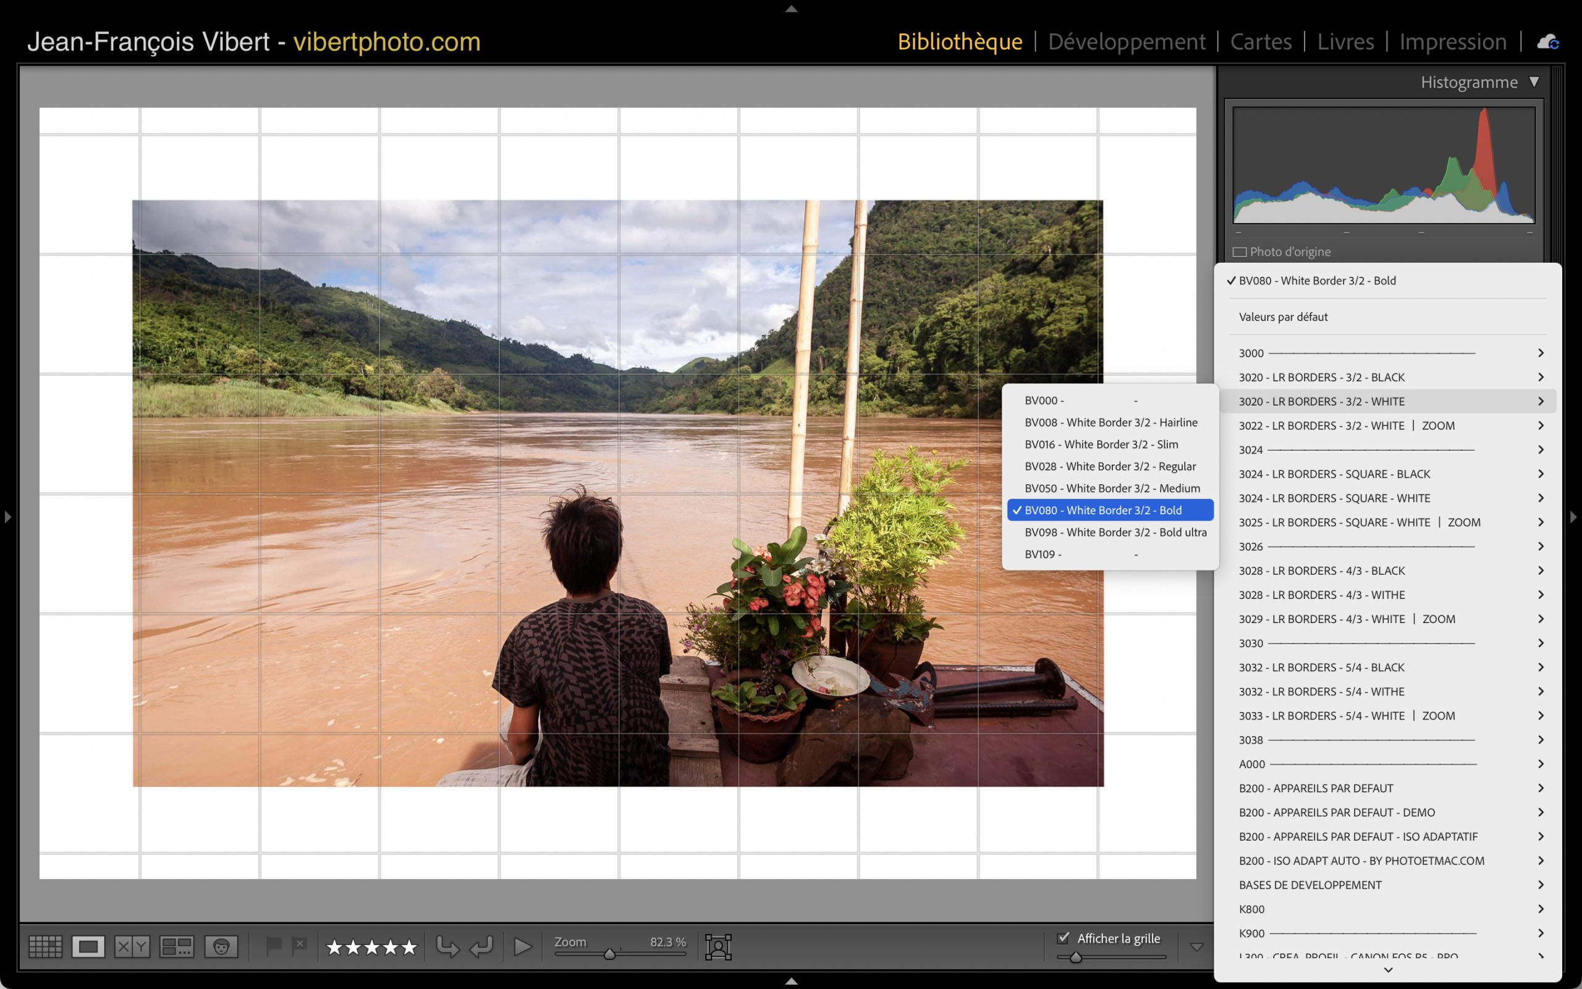This screenshot has height=989, width=1582.
Task: Choose BV050 White Border 3/2 Medium preset
Action: (x=1111, y=488)
